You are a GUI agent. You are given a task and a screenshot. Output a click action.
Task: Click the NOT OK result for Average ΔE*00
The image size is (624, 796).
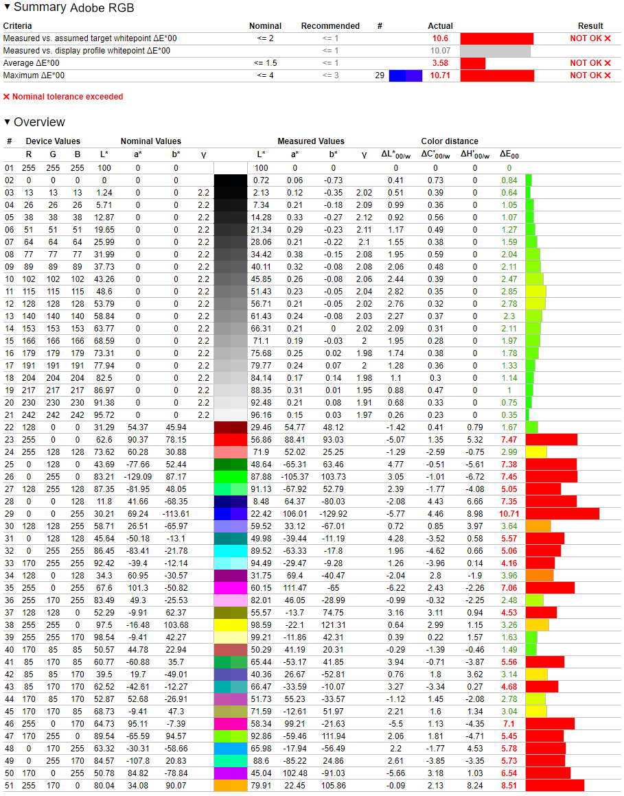click(590, 63)
